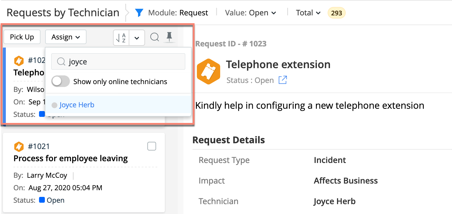The height and width of the screenshot is (214, 452).
Task: Click the orange ticket icon of request #1021
Action: click(x=19, y=146)
